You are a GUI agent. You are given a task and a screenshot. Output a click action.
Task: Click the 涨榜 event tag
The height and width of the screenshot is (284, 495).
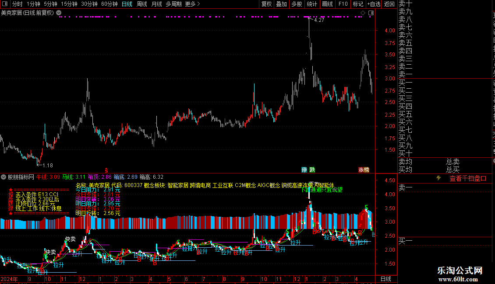click(364, 170)
